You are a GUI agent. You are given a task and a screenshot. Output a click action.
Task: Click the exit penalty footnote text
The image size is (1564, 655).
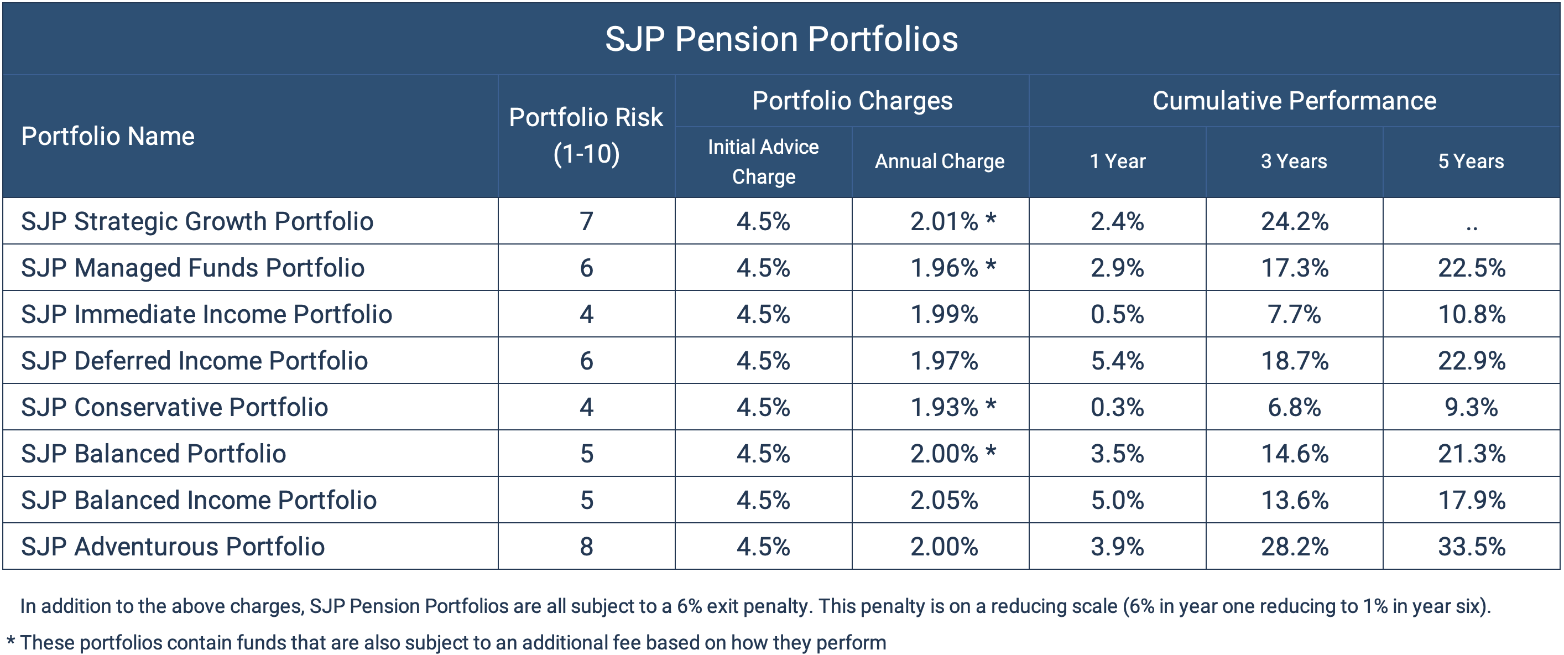point(755,606)
